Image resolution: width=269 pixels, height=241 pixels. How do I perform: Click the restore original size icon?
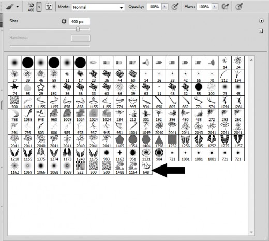64,21
